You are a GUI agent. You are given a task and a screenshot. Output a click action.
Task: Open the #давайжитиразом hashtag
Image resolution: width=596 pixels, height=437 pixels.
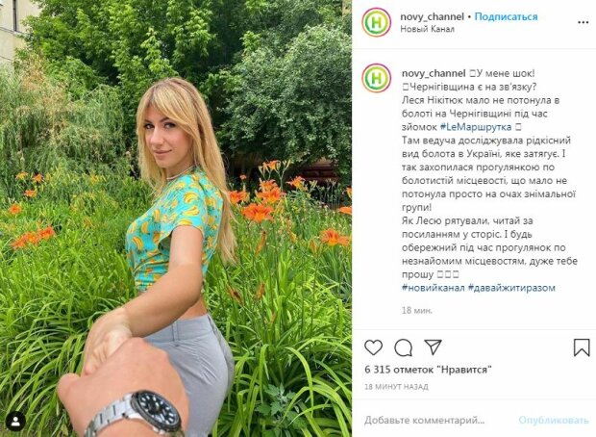pyautogui.click(x=511, y=288)
